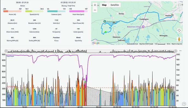Click the Heart Rate (bpm) range bar
Image resolution: width=188 pixels, height=108 pixels.
point(78,11)
